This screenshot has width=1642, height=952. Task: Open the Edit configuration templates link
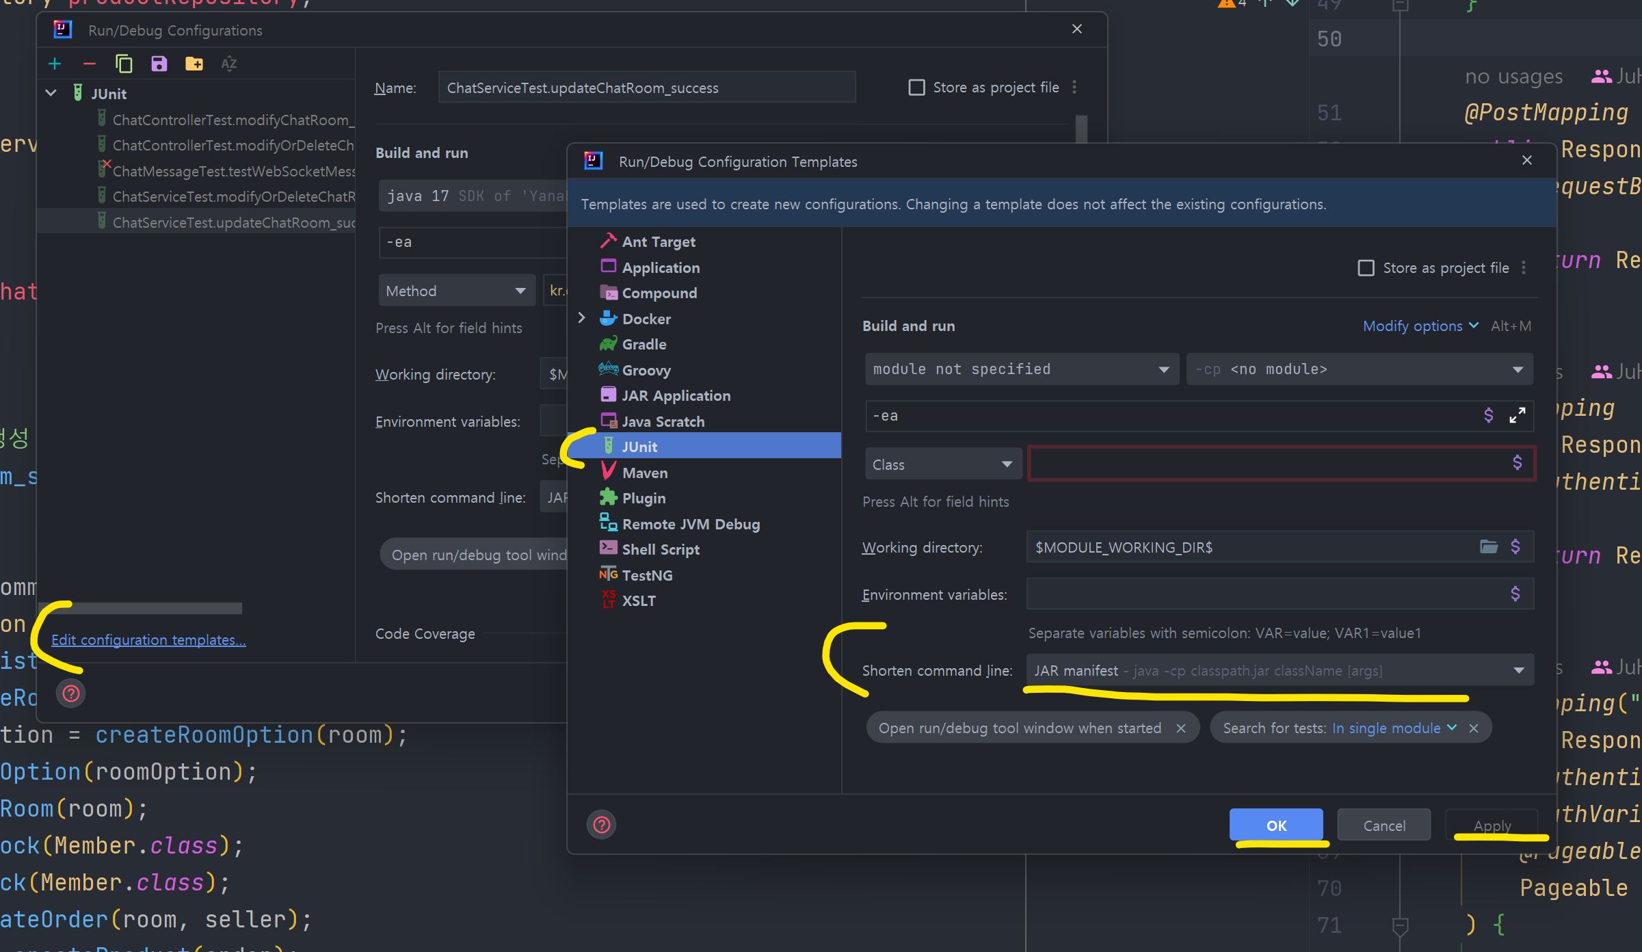click(148, 640)
